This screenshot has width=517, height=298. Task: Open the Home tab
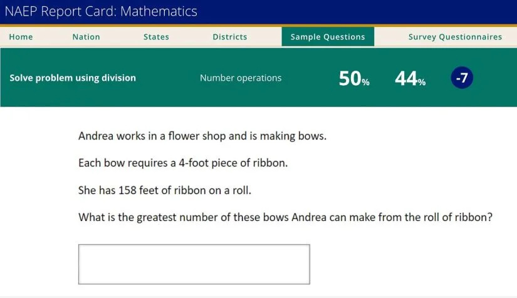pos(21,37)
